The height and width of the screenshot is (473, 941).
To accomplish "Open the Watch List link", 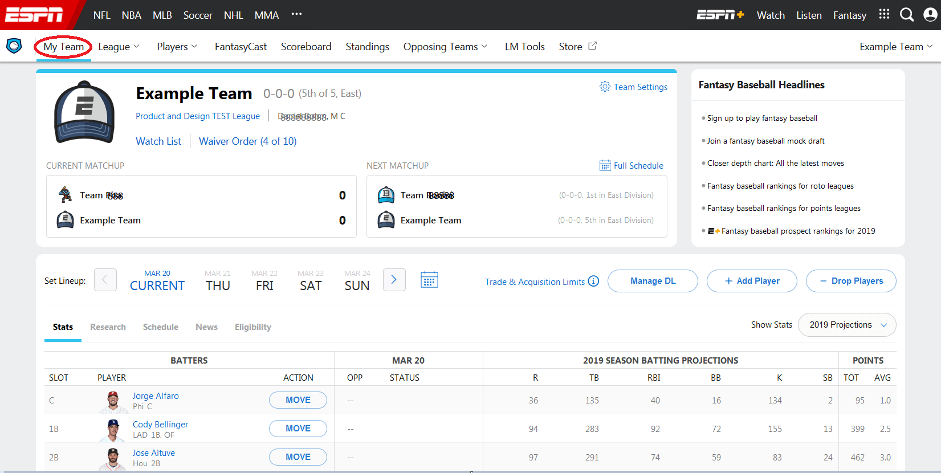I will 158,141.
